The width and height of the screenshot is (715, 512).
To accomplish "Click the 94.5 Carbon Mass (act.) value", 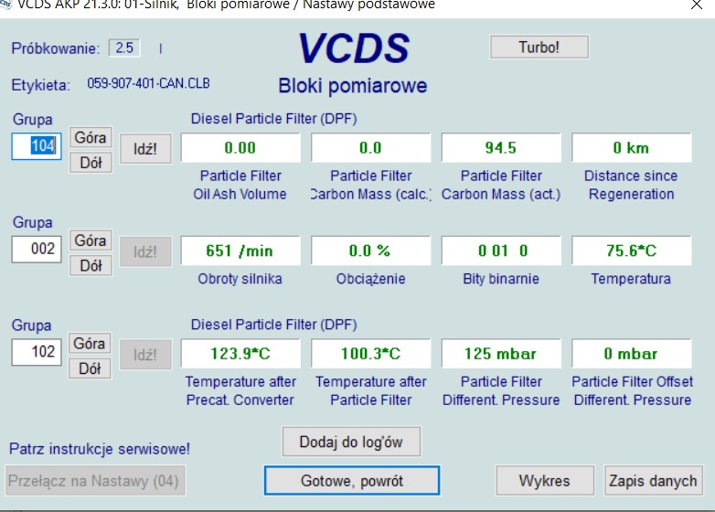I will (501, 148).
